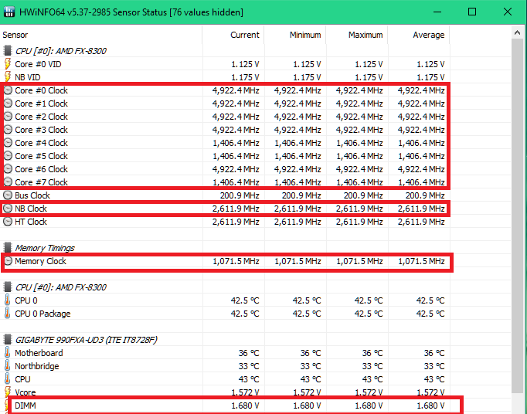Click the clock icon beside Bus Clock

pos(8,195)
